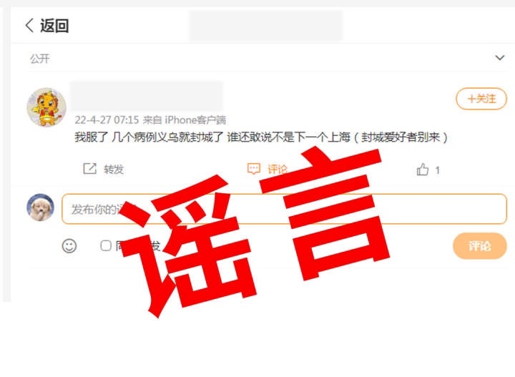Tick the 同时转发 checkbox
Screen dimensions: 515x377
106,245
